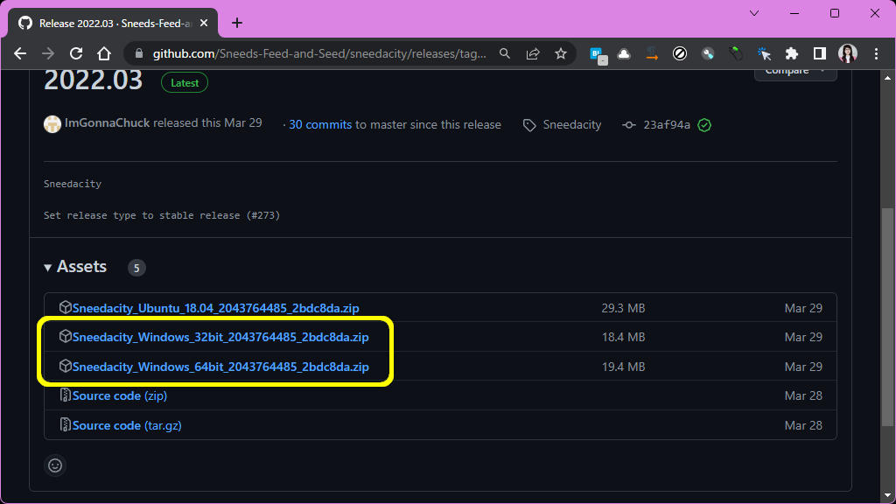Download Source code (tar.gz)
896x504 pixels.
point(127,425)
